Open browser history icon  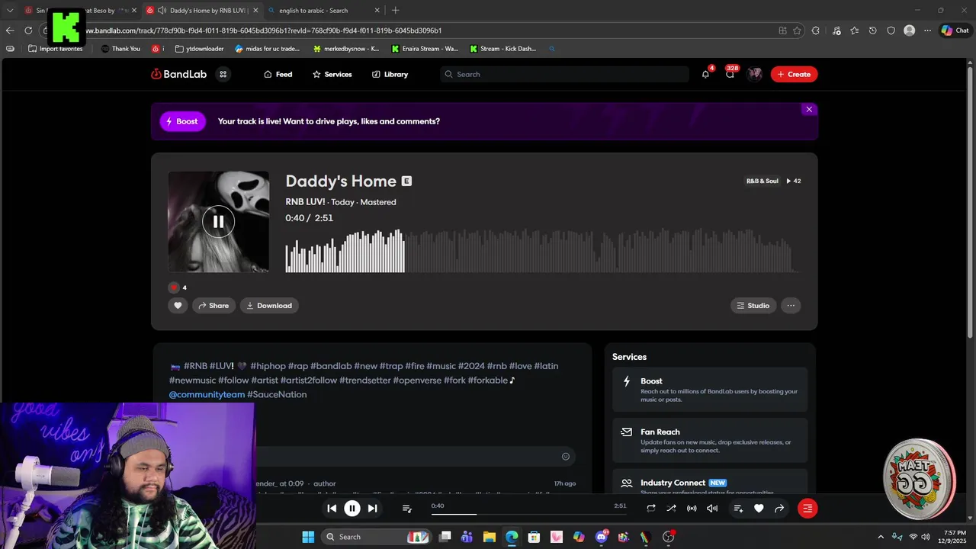(x=872, y=30)
